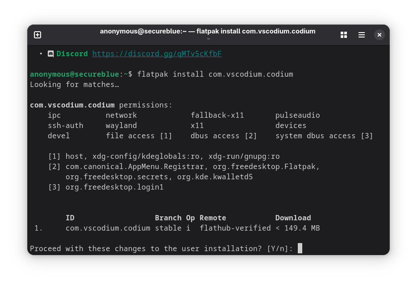
Task: Click the 'ID' column header
Action: (x=70, y=218)
